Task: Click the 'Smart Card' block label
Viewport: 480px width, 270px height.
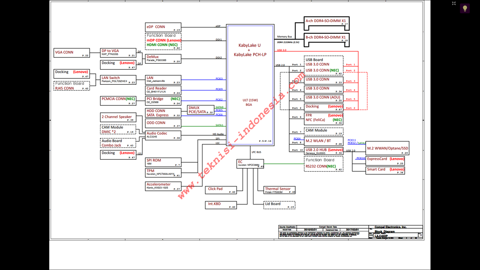Action: 376,169
